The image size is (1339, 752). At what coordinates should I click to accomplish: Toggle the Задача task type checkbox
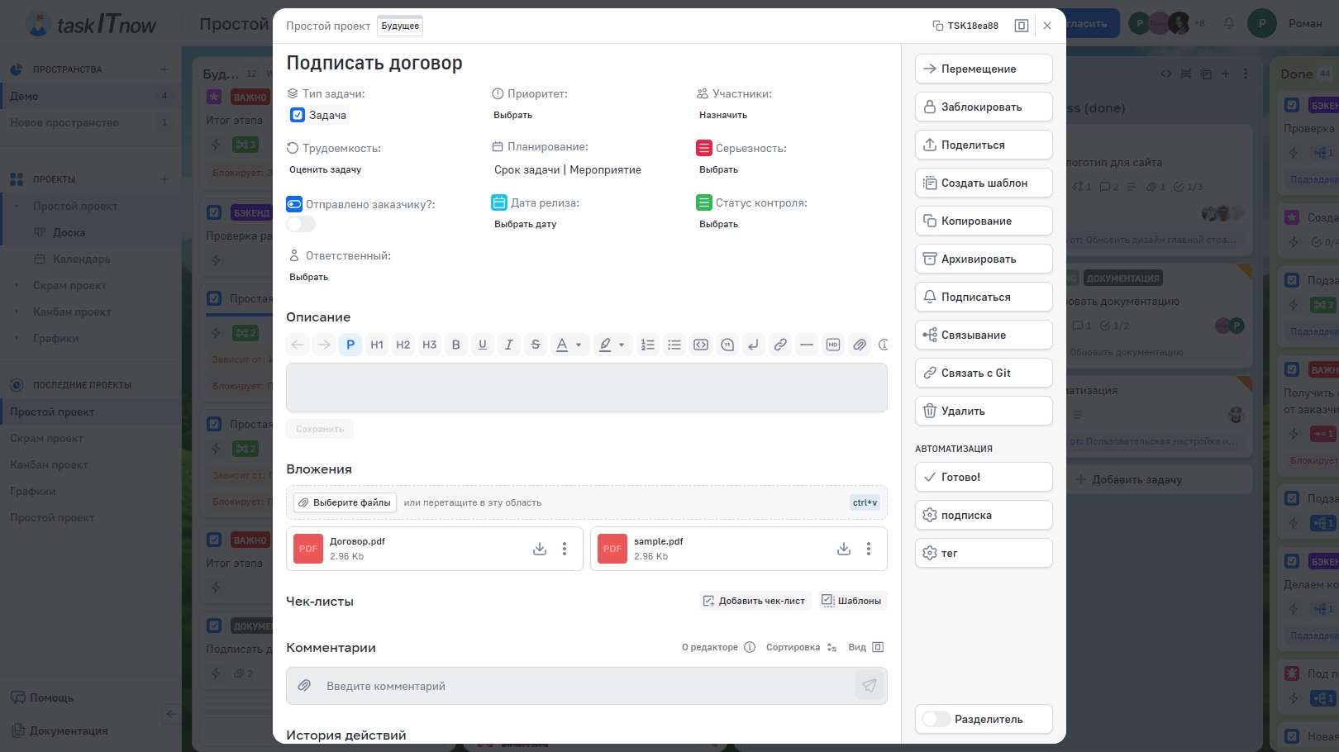[x=298, y=116]
